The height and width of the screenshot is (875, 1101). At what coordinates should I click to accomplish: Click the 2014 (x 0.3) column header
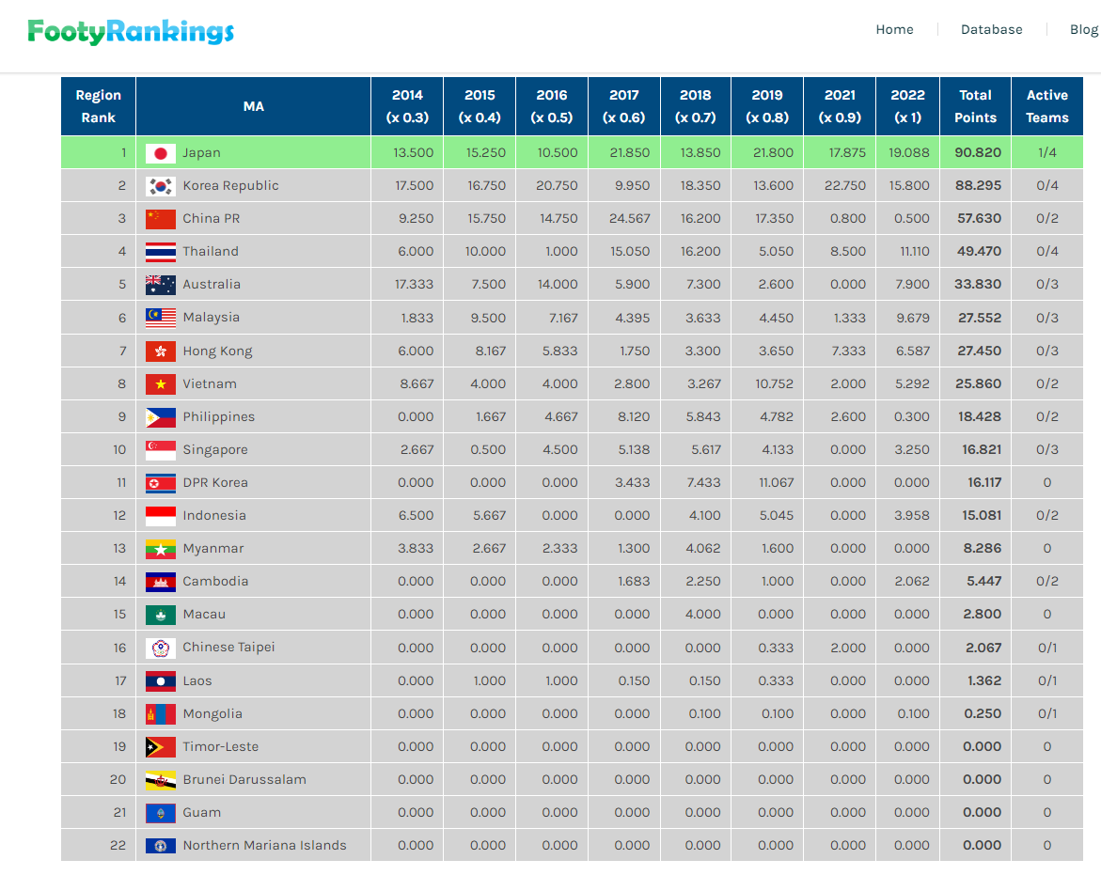pyautogui.click(x=407, y=106)
